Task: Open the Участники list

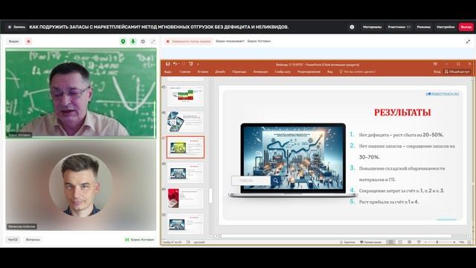Action: coord(399,27)
